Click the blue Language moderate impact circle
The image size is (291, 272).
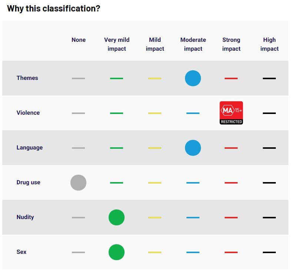[x=193, y=148]
